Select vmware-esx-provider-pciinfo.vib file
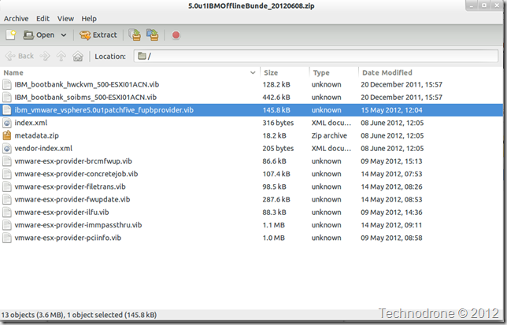 (68, 238)
